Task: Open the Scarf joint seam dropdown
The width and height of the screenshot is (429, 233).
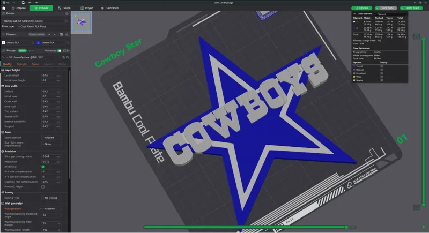Action: pyautogui.click(x=51, y=144)
